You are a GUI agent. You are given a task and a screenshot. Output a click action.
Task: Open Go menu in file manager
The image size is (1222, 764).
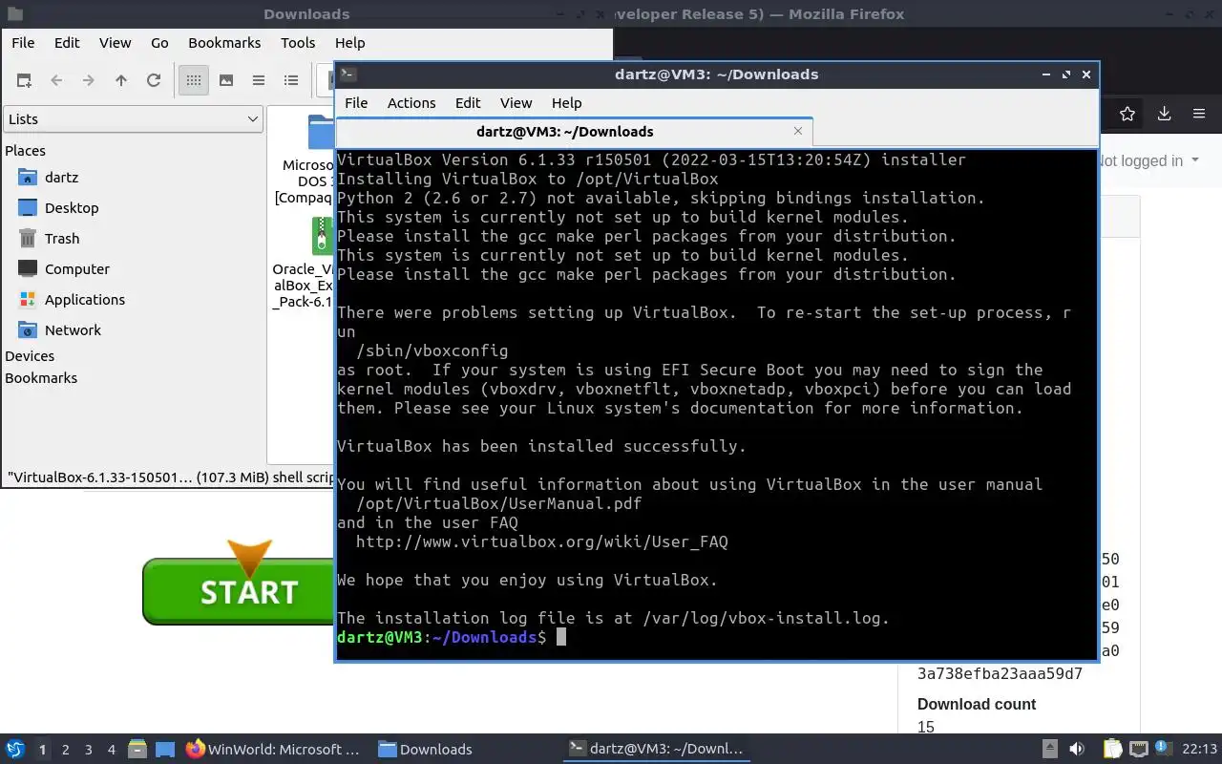pyautogui.click(x=159, y=42)
